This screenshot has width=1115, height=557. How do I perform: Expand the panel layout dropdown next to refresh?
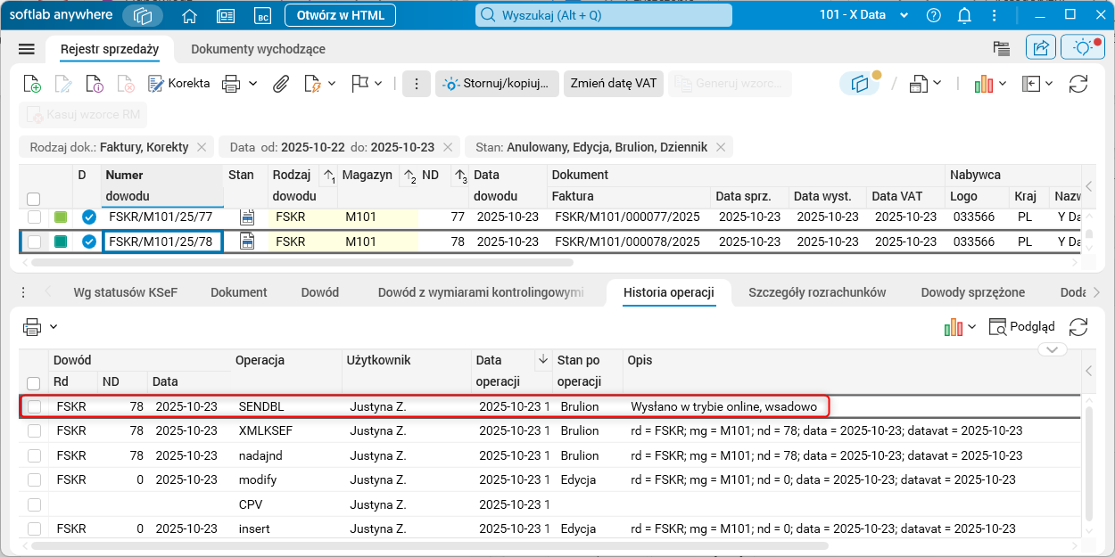coord(1049,84)
